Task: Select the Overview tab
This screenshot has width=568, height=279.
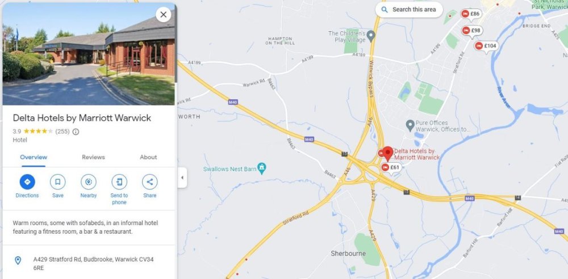Action: (34, 158)
